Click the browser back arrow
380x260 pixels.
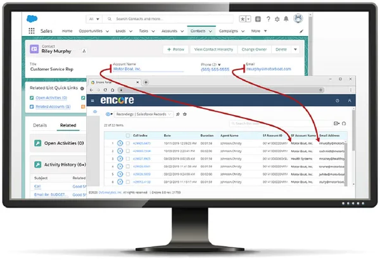pos(91,90)
